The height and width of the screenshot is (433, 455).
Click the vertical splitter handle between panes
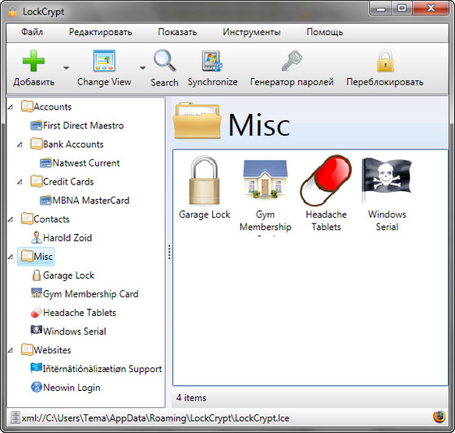coord(169,252)
